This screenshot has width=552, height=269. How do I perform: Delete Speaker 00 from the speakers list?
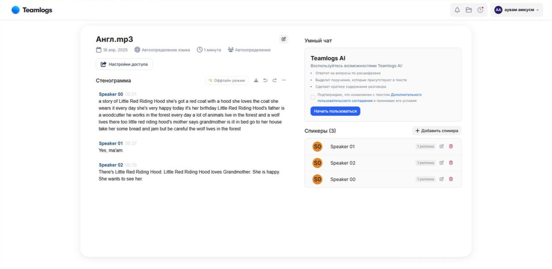click(451, 179)
